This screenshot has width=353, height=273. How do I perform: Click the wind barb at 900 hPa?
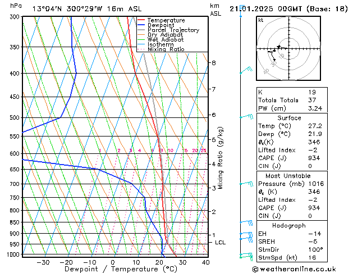point(246,233)
